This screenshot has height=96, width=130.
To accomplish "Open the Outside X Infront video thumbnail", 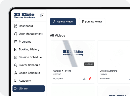I will (73, 54).
